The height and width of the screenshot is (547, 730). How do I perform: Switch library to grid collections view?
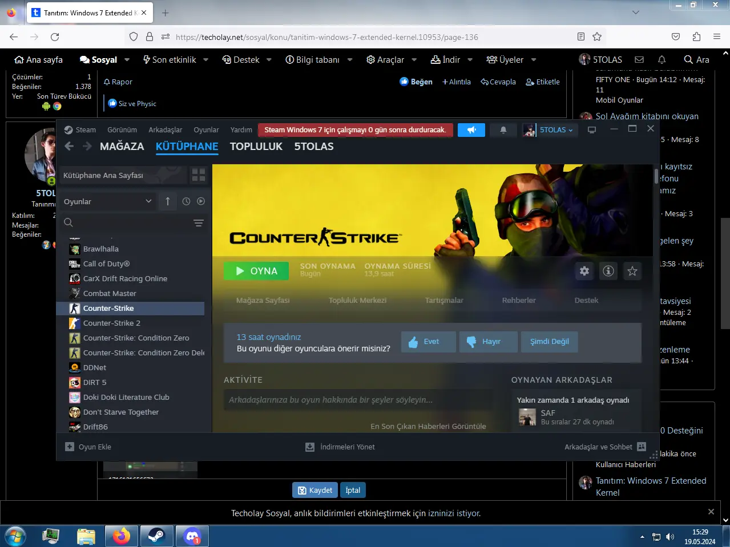point(199,175)
